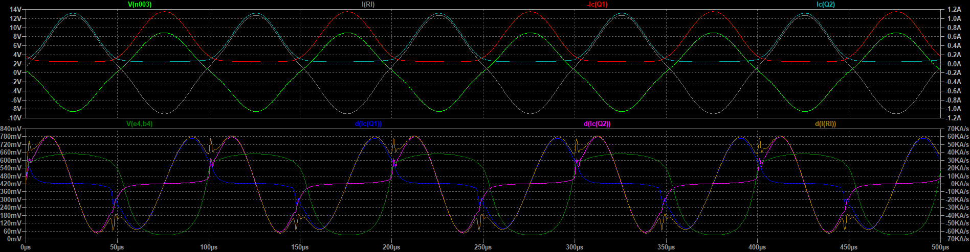
Task: Click the -10V voltage axis value
Action: pos(14,118)
